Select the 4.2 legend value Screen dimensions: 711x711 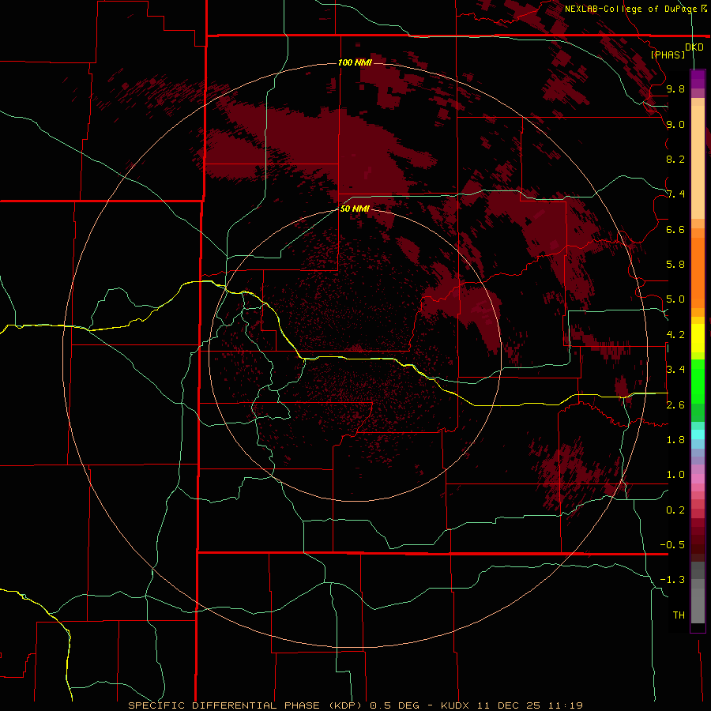675,335
